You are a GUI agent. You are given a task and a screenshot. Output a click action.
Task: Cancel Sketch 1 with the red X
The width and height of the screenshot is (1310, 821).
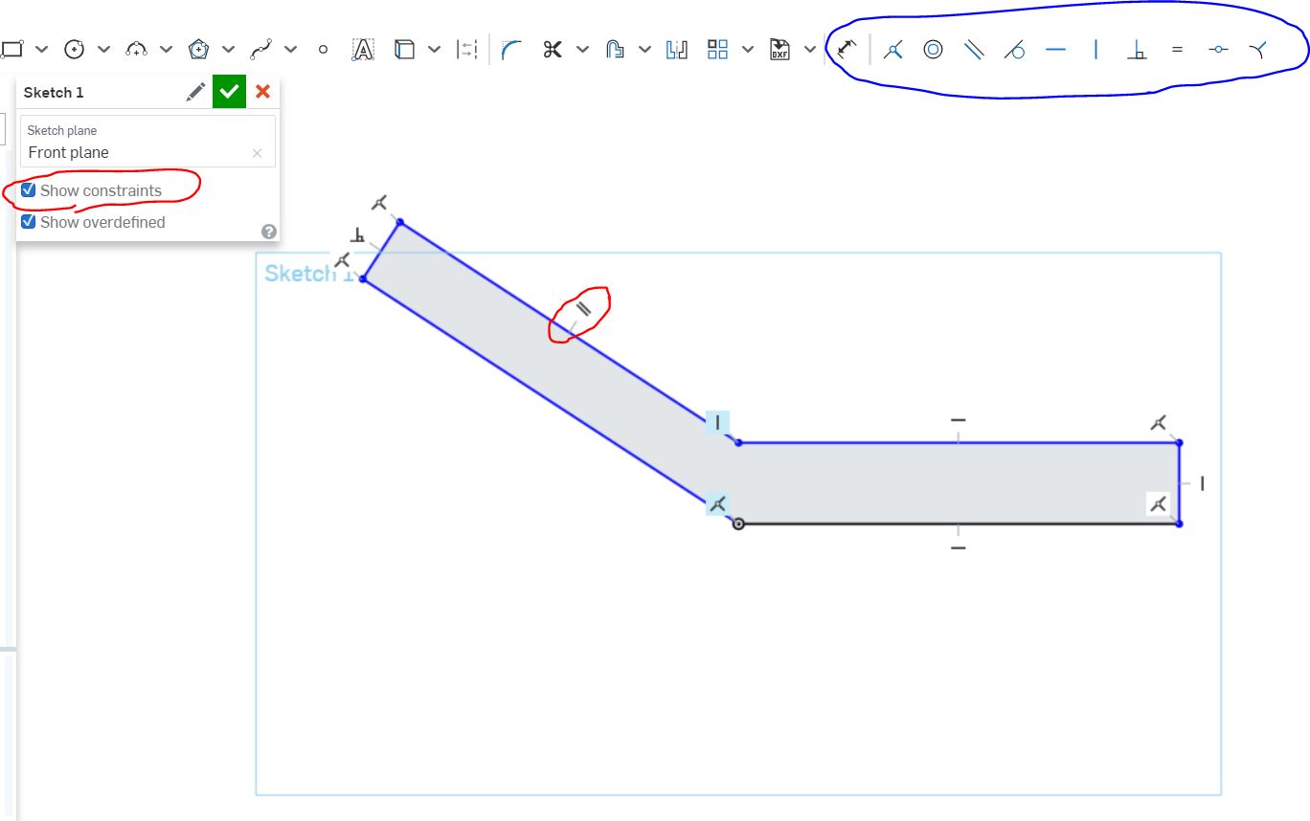click(x=263, y=92)
